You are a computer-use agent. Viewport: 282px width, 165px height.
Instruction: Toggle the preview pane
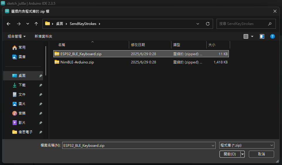(x=262, y=36)
